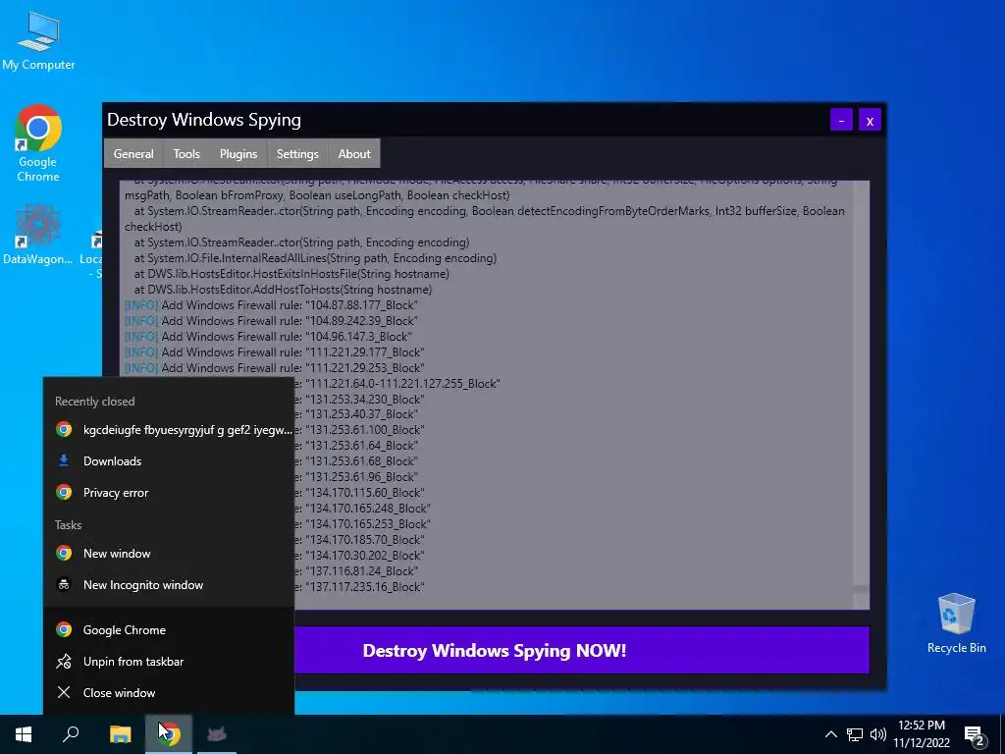This screenshot has width=1005, height=754.
Task: Click log line "111.221.29.177_Block"
Action: point(275,352)
